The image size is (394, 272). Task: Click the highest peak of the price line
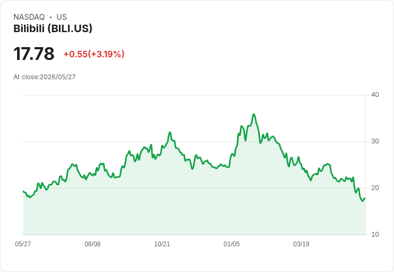[254, 115]
